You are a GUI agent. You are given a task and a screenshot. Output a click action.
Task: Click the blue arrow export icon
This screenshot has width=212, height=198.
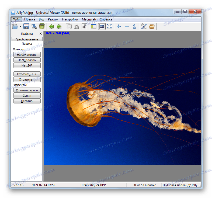[x=34, y=26]
